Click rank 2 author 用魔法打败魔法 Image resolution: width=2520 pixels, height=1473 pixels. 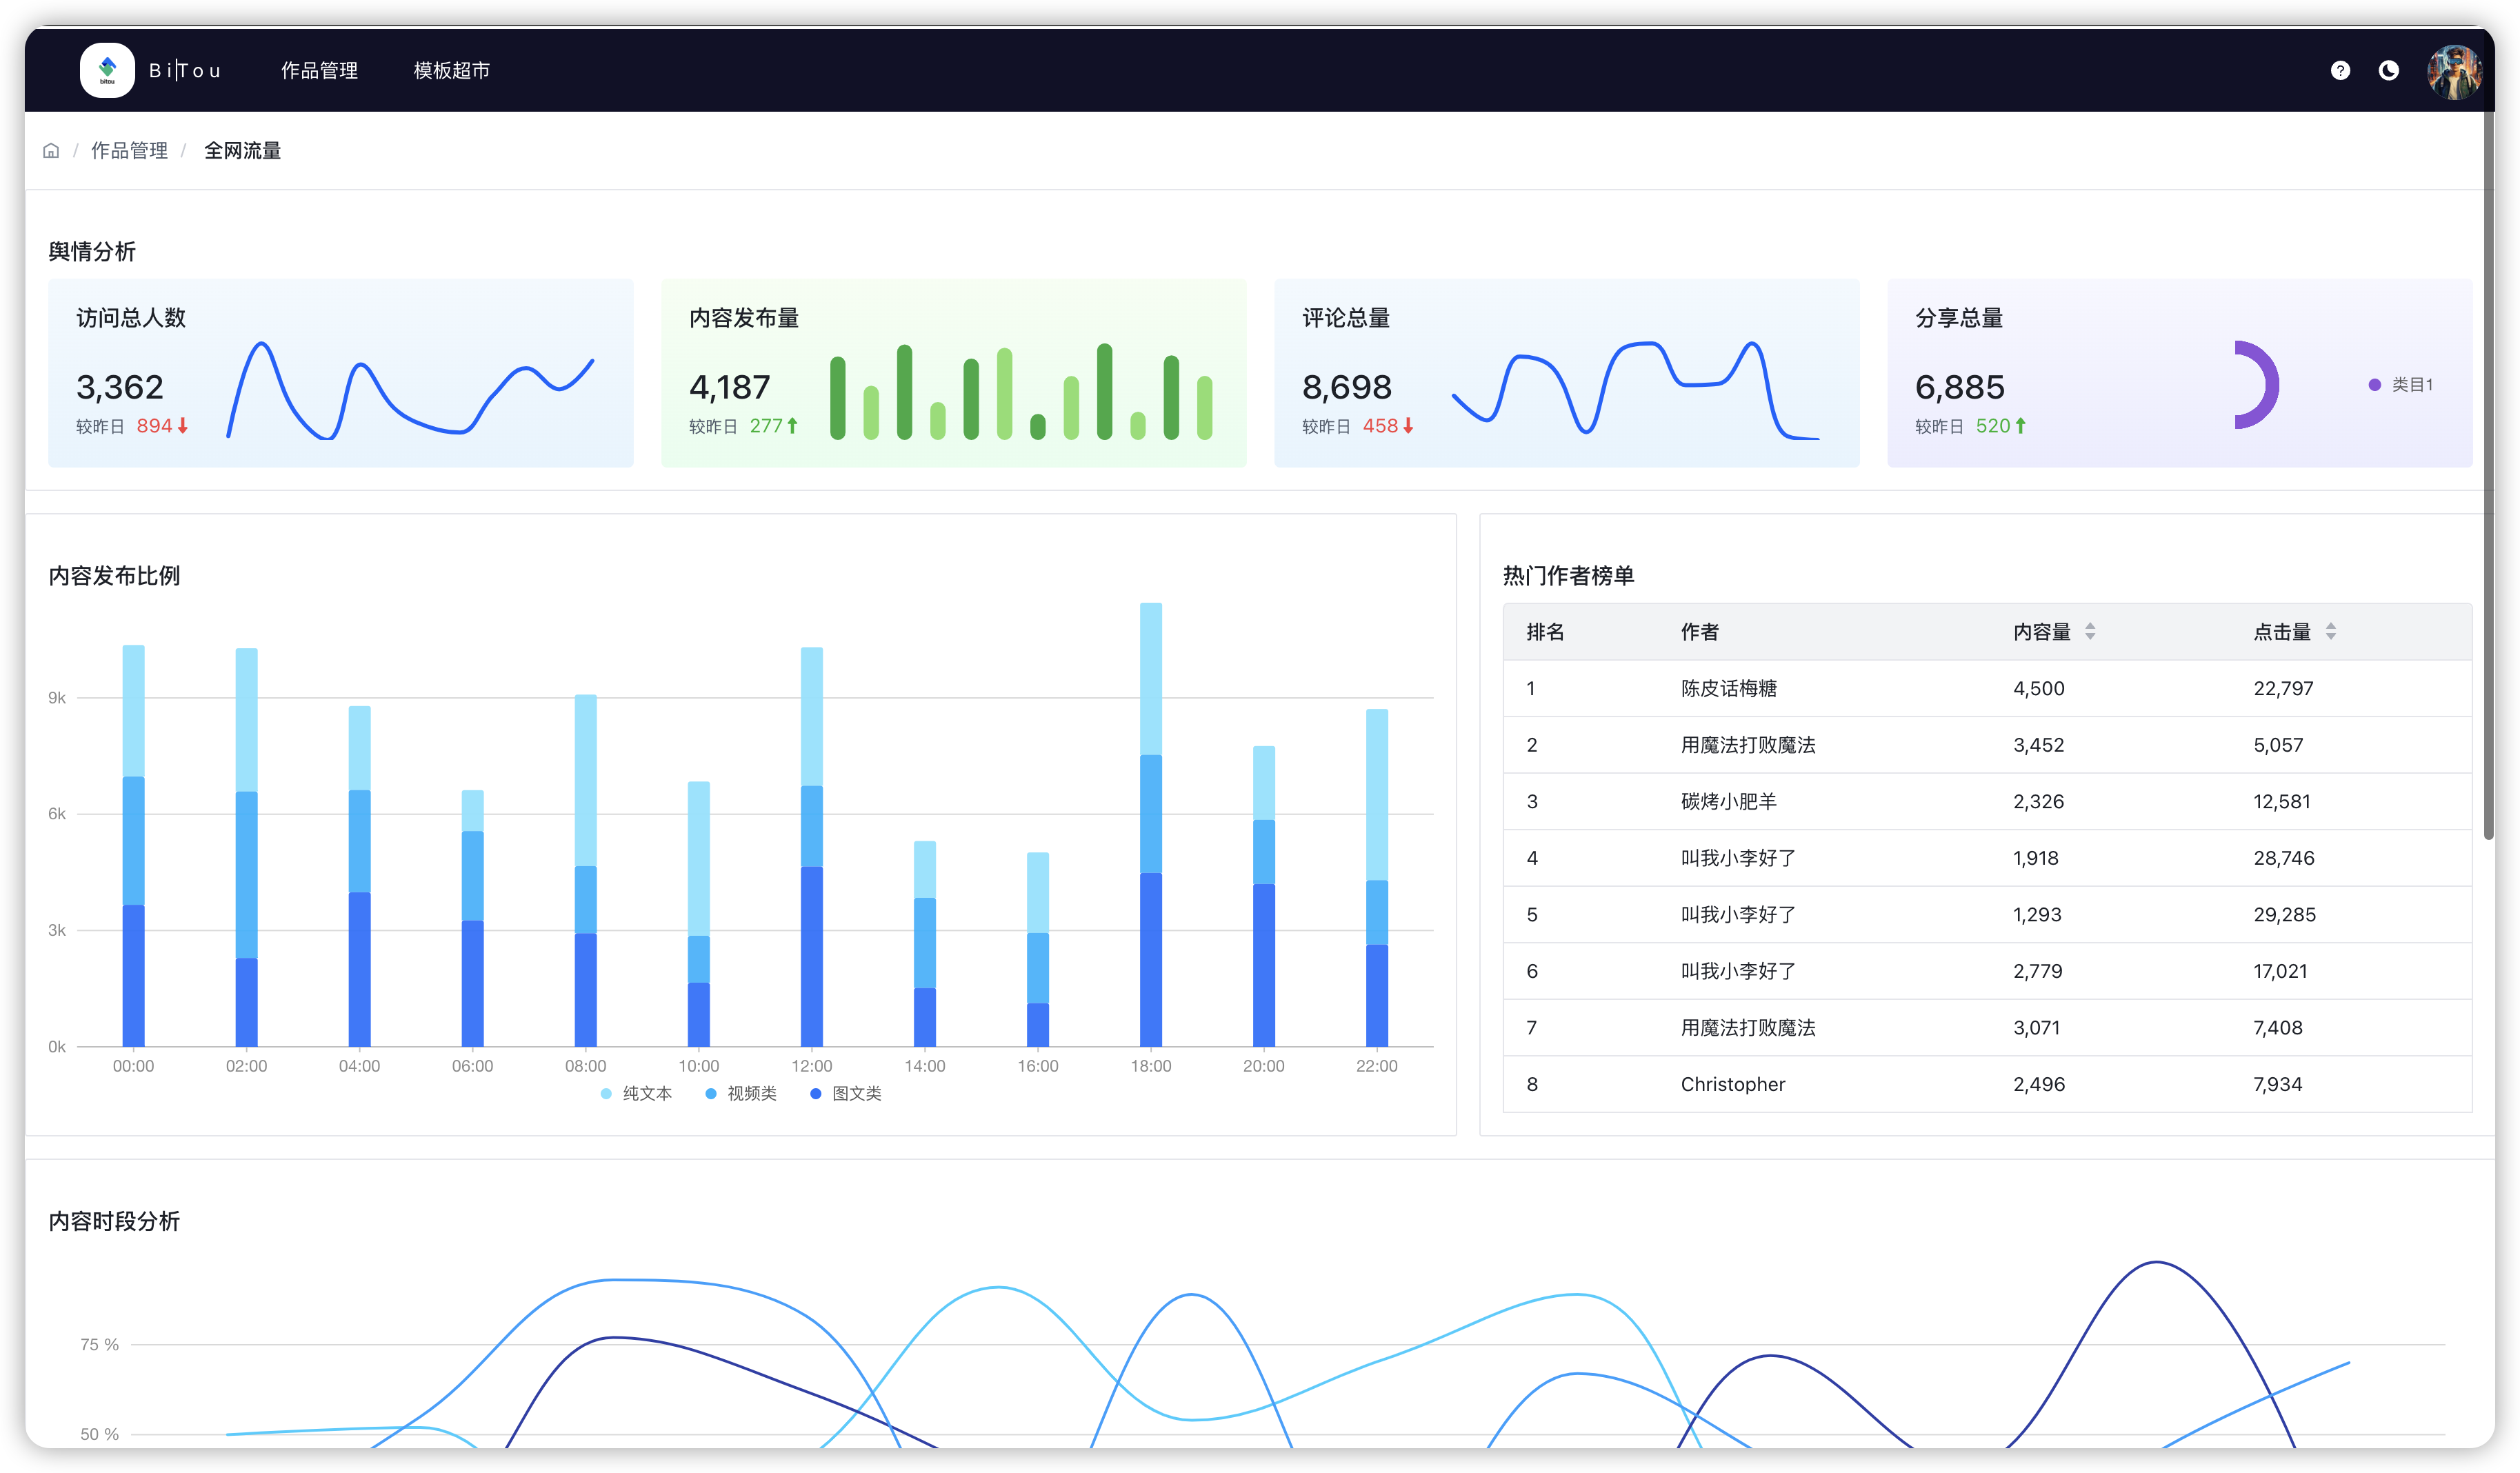(1747, 745)
